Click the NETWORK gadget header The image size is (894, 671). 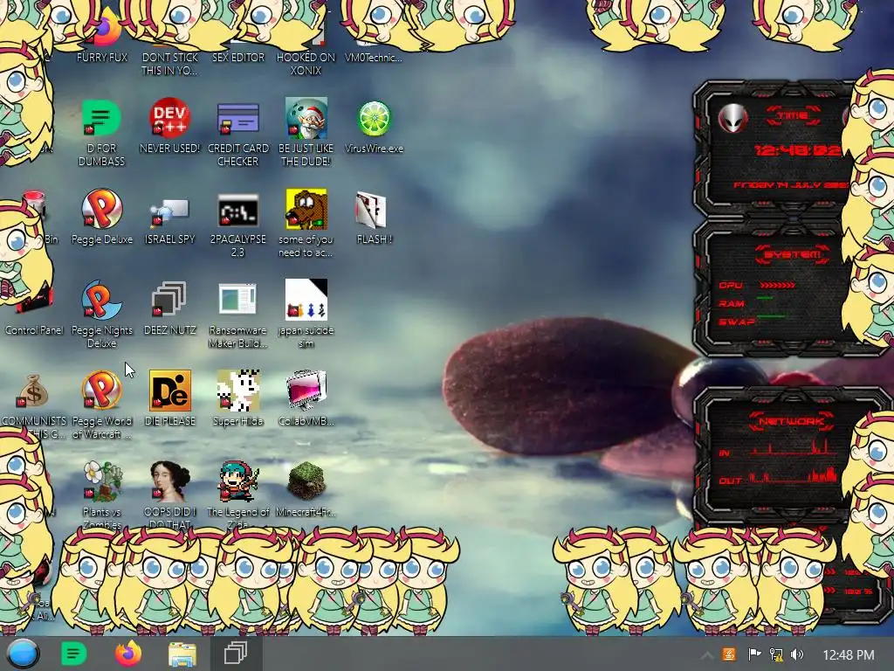[791, 422]
